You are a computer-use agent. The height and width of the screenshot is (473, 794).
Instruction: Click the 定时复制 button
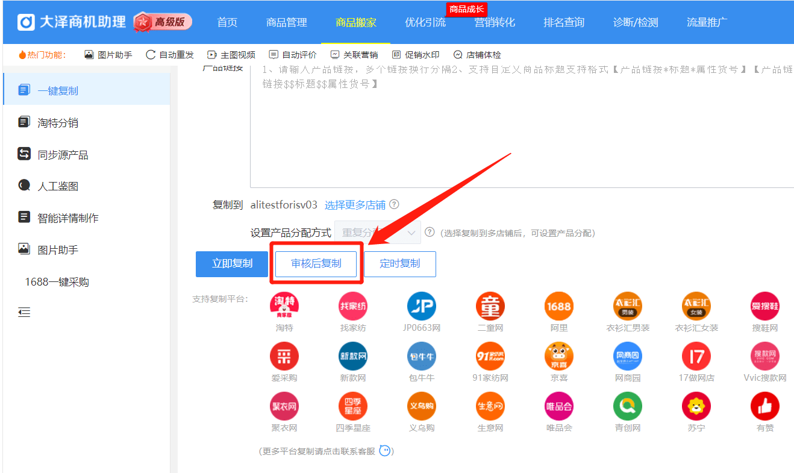click(x=400, y=264)
